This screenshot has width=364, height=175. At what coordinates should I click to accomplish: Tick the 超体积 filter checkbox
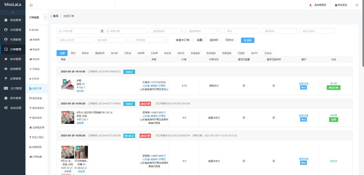(220, 40)
